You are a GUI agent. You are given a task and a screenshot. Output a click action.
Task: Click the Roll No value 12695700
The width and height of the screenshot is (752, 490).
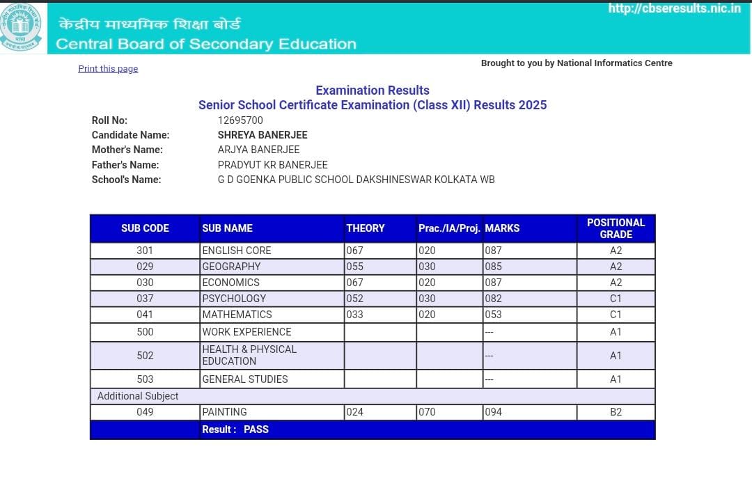pos(240,120)
